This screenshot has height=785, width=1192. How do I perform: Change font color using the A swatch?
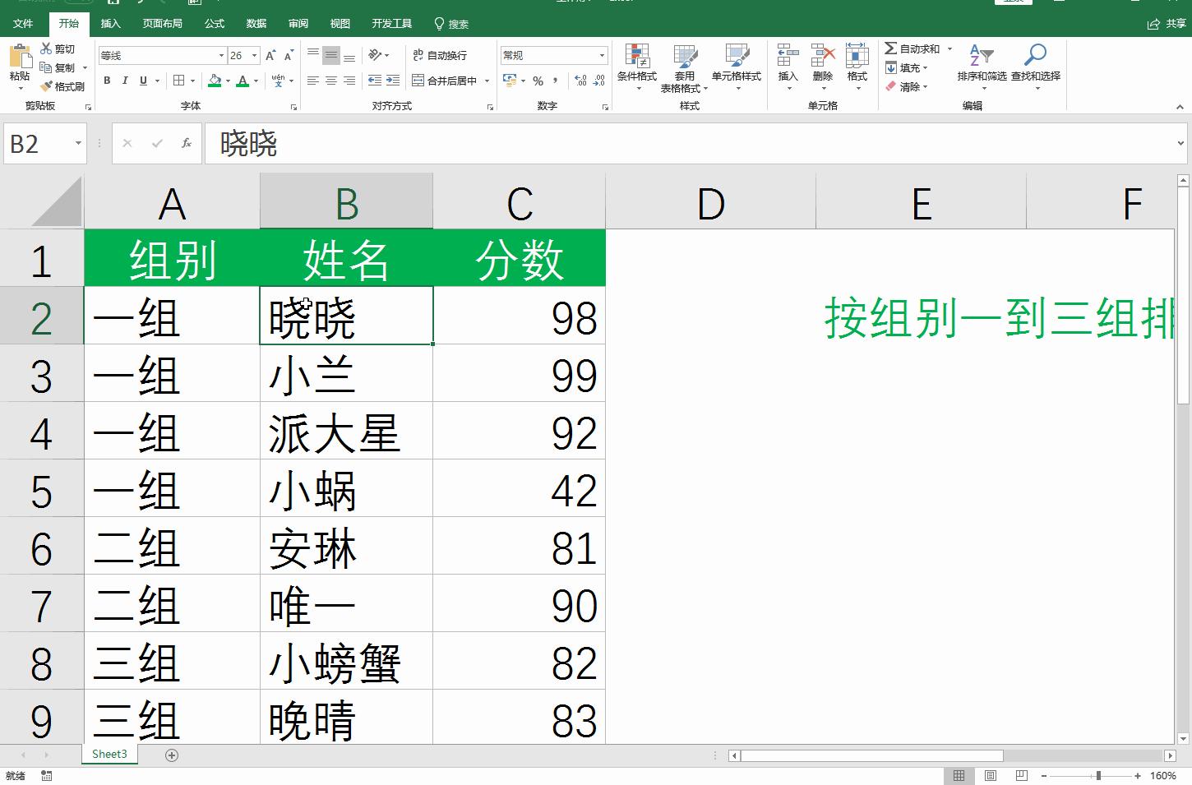[x=244, y=81]
